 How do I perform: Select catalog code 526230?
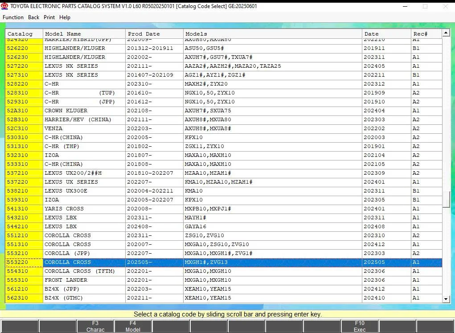click(x=24, y=57)
